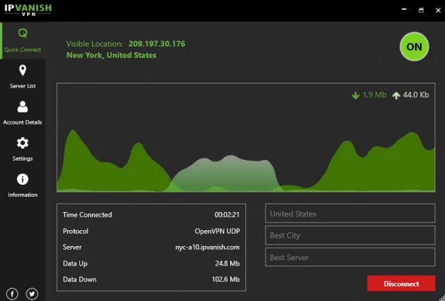
Task: Click the 24.8 Mb data up value
Action: 227,263
